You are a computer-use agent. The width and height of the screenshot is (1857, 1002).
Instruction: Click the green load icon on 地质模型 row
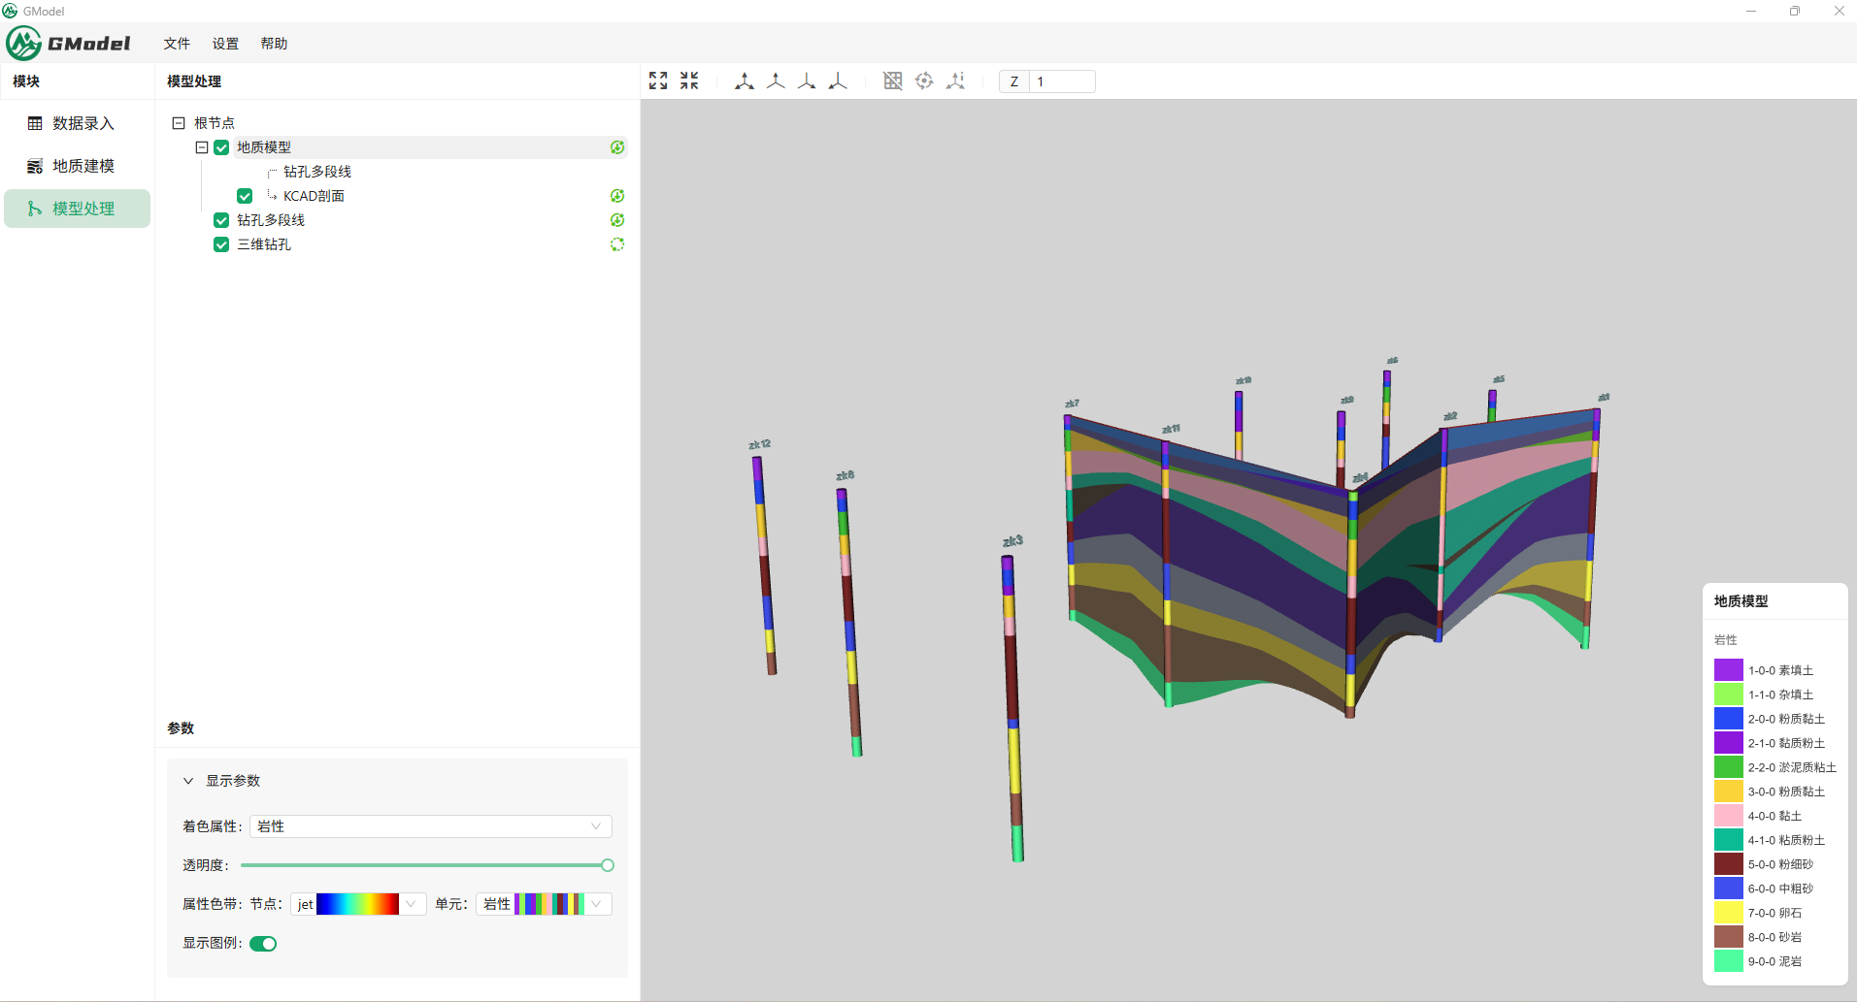[617, 147]
